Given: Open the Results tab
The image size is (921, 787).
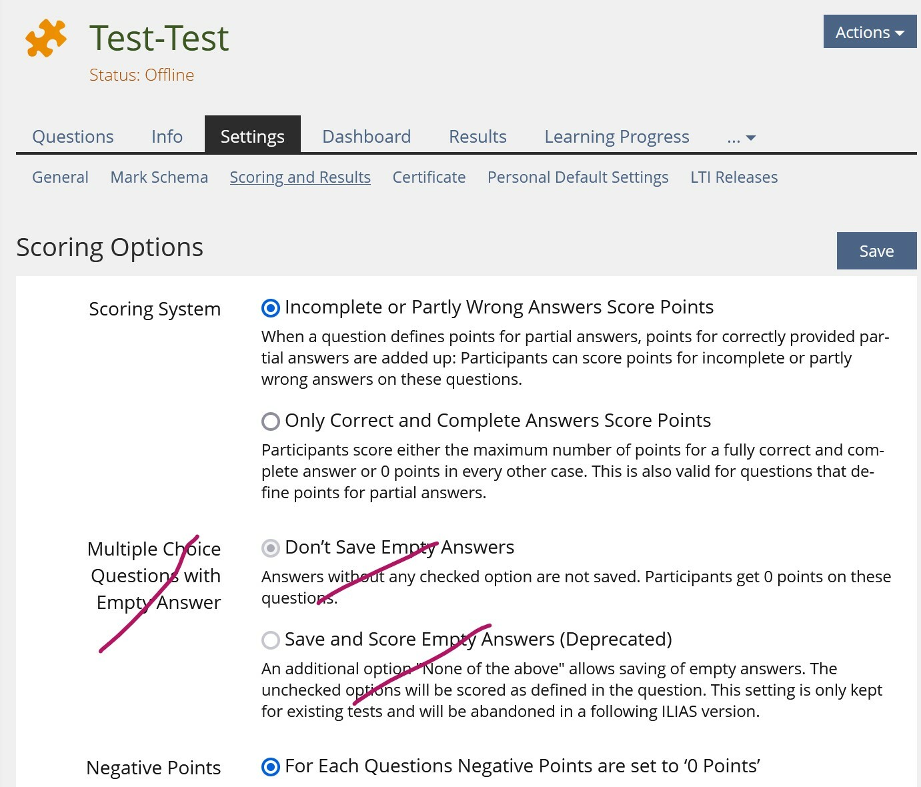Looking at the screenshot, I should 478,137.
